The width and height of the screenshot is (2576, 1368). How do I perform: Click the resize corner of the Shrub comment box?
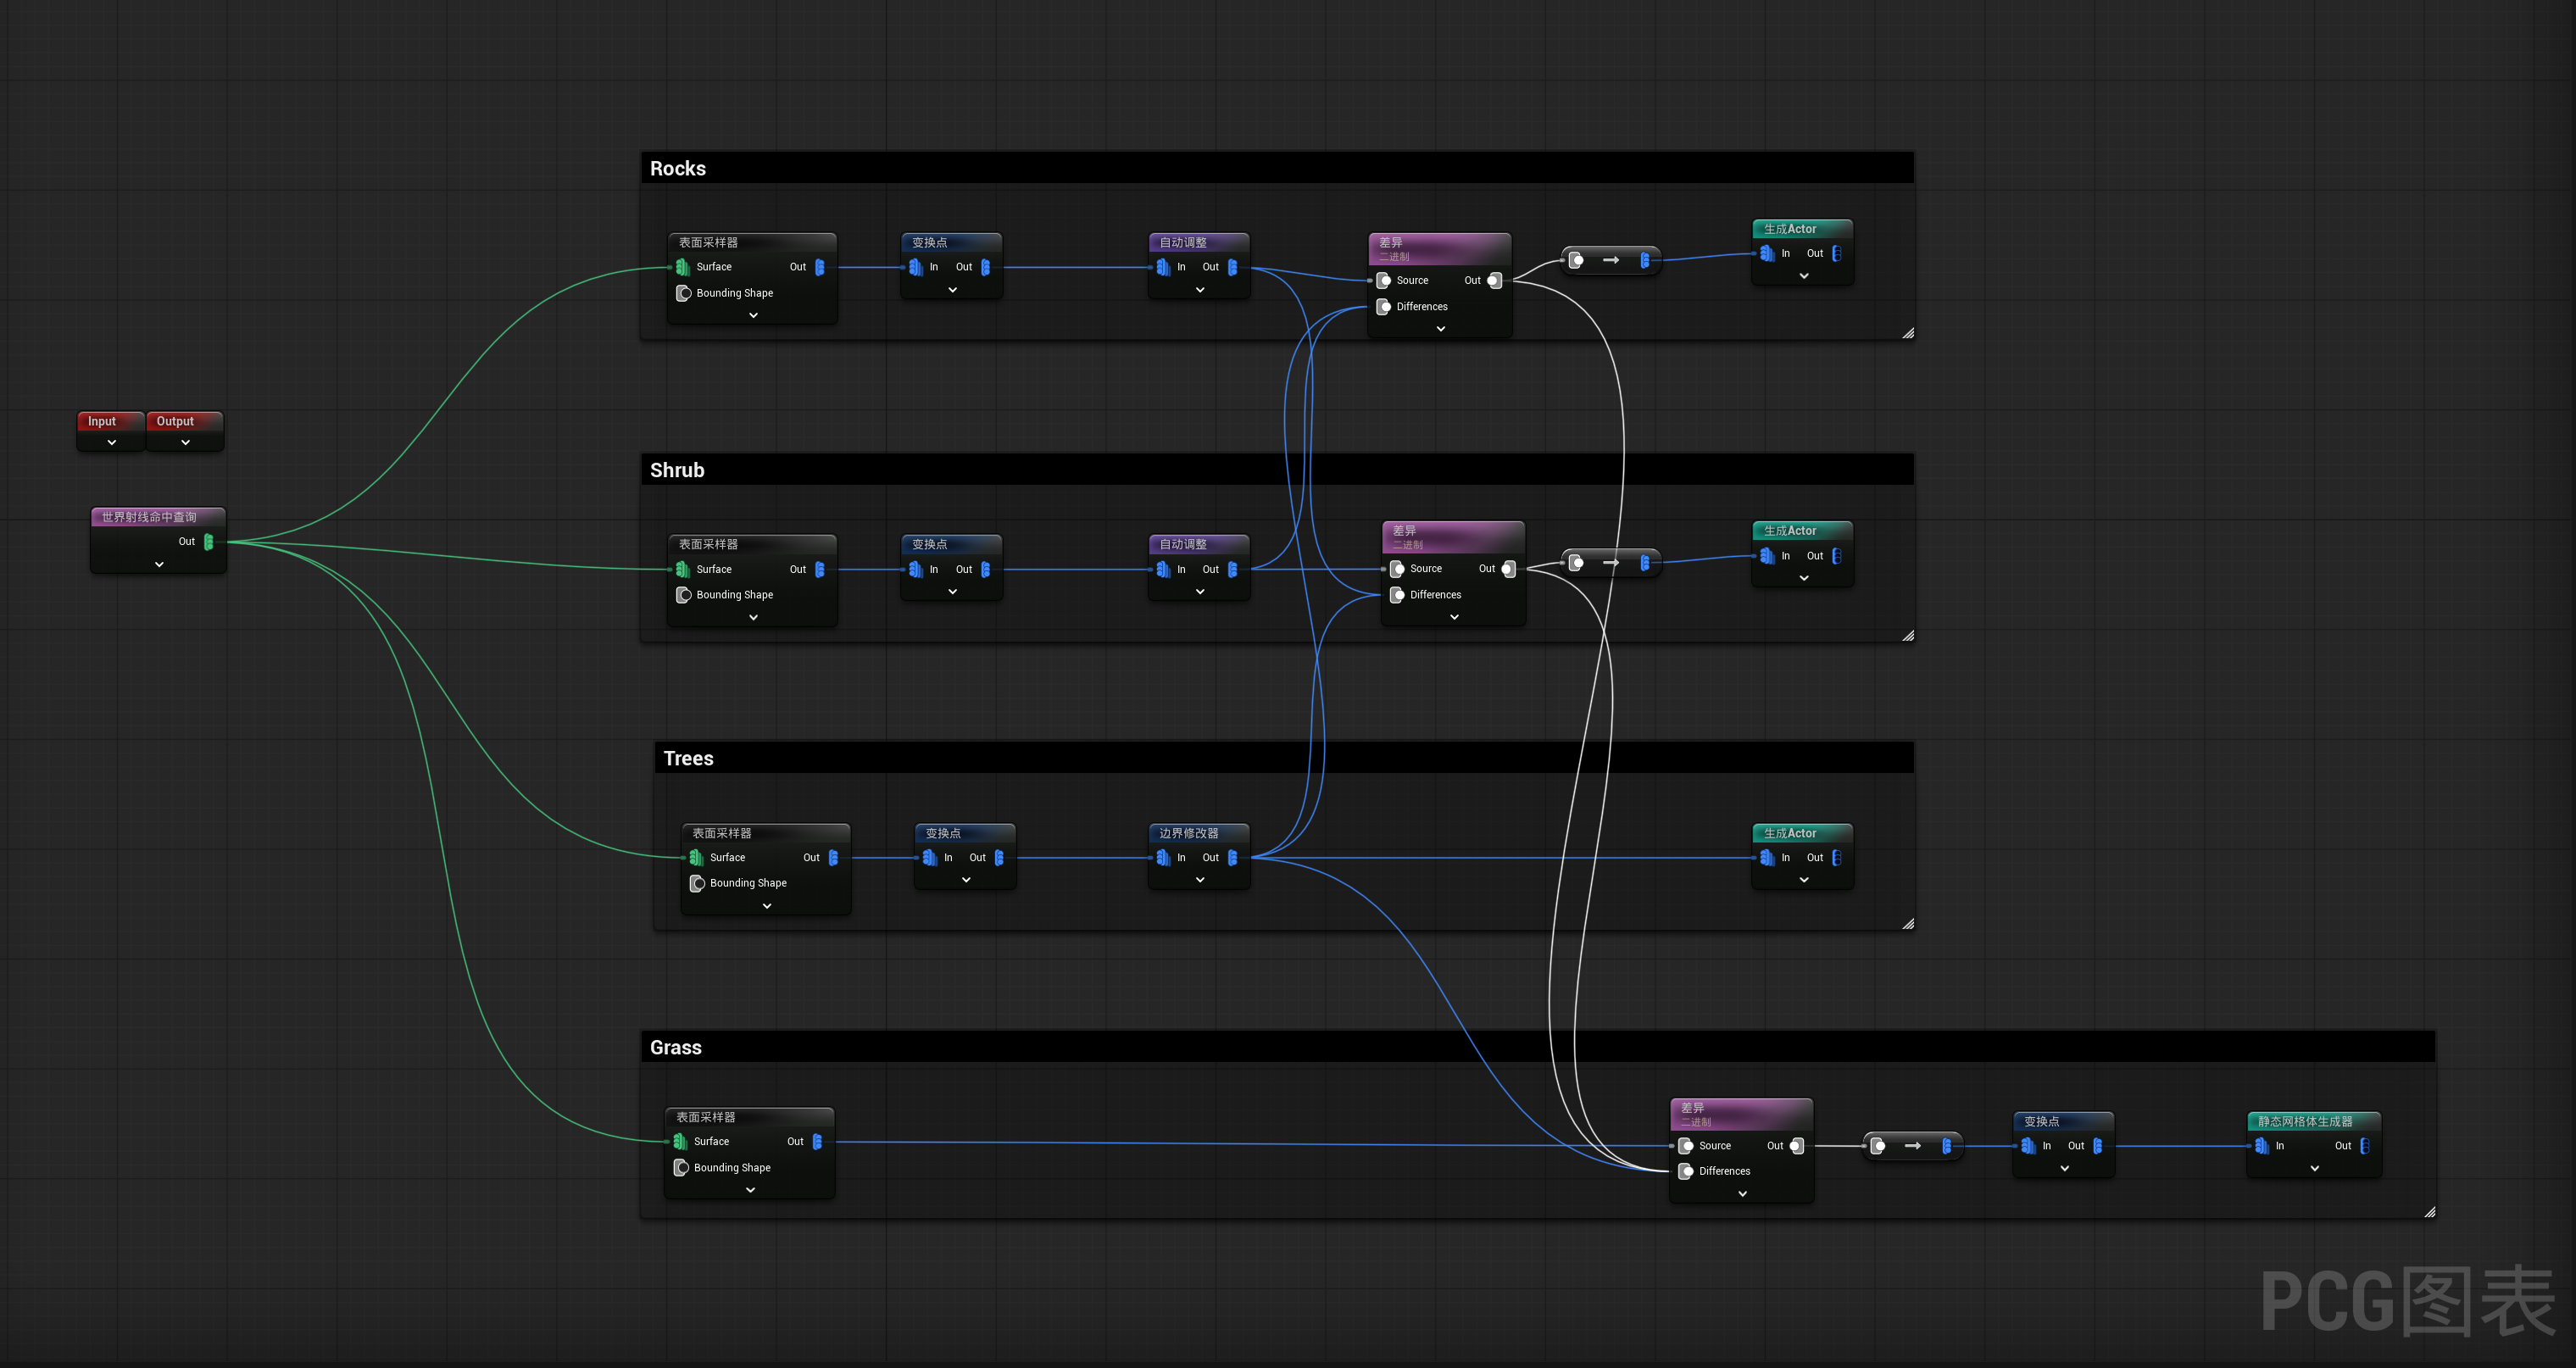(x=1908, y=636)
